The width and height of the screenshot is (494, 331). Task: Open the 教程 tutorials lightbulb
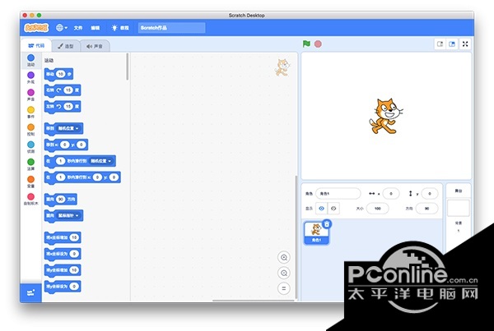pos(120,28)
